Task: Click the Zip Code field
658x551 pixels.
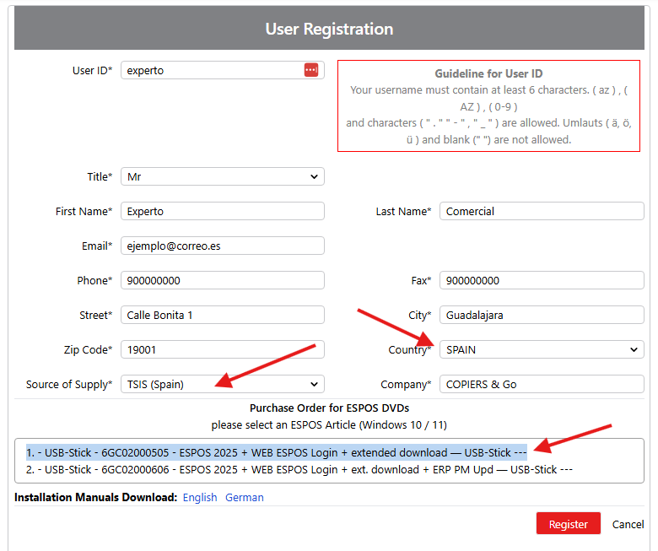Action: [x=223, y=349]
